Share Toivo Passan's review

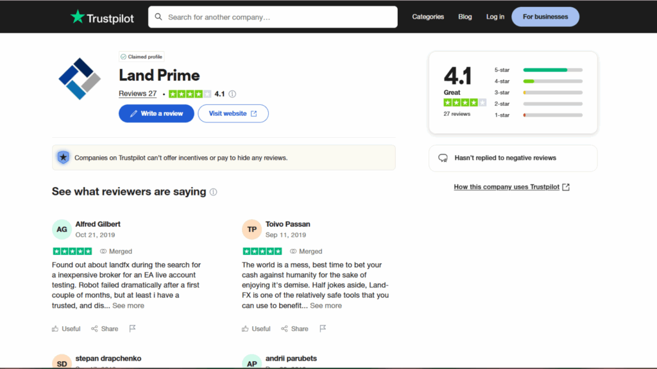[x=294, y=329]
